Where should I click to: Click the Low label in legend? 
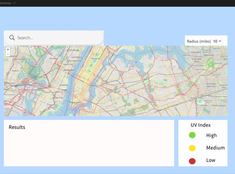point(211,160)
